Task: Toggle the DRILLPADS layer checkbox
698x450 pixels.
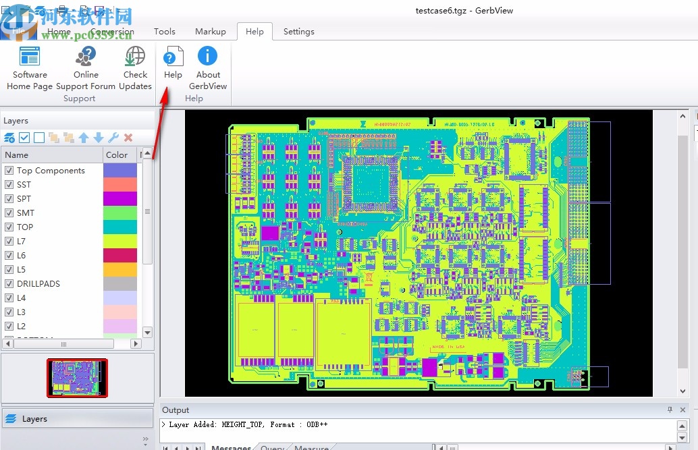Action: coord(9,284)
